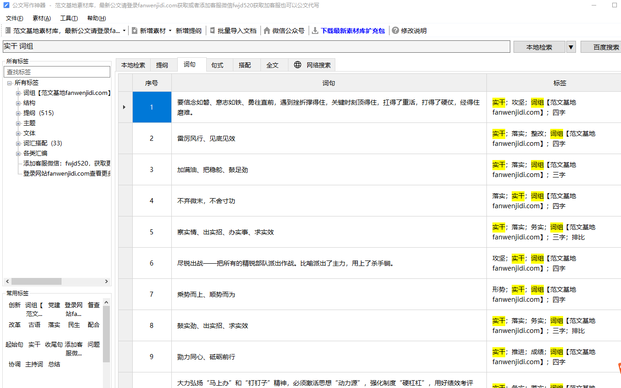Collapse the 所有标签 root tree node
621x388 pixels.
click(10, 83)
